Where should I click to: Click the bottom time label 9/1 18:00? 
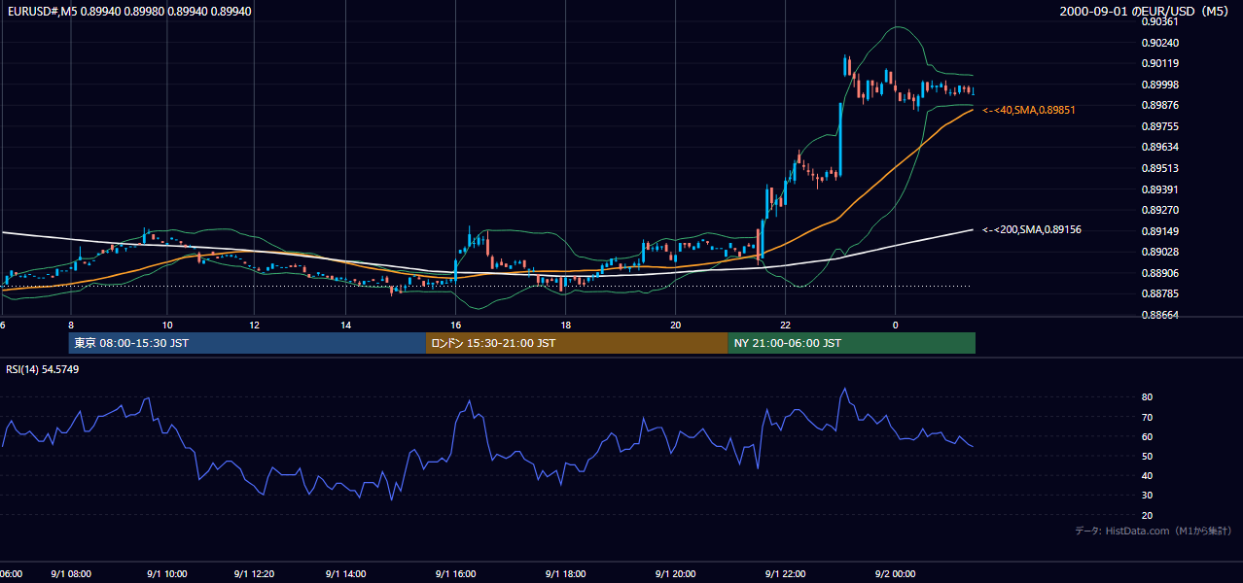[565, 574]
